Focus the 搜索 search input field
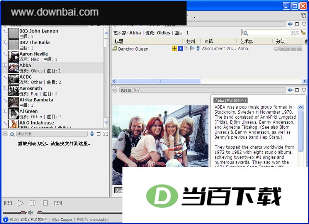 click(274, 33)
